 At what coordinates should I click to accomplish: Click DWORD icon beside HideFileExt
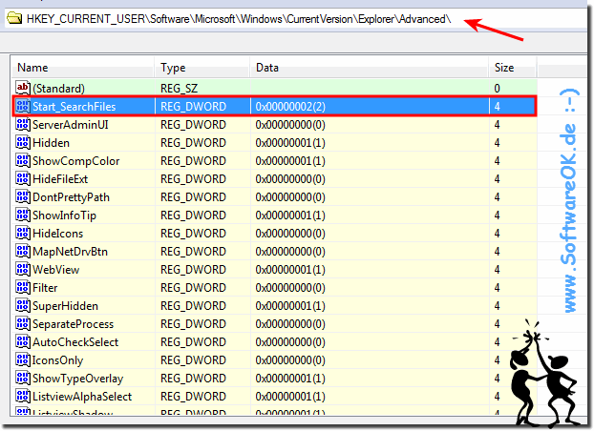point(23,179)
